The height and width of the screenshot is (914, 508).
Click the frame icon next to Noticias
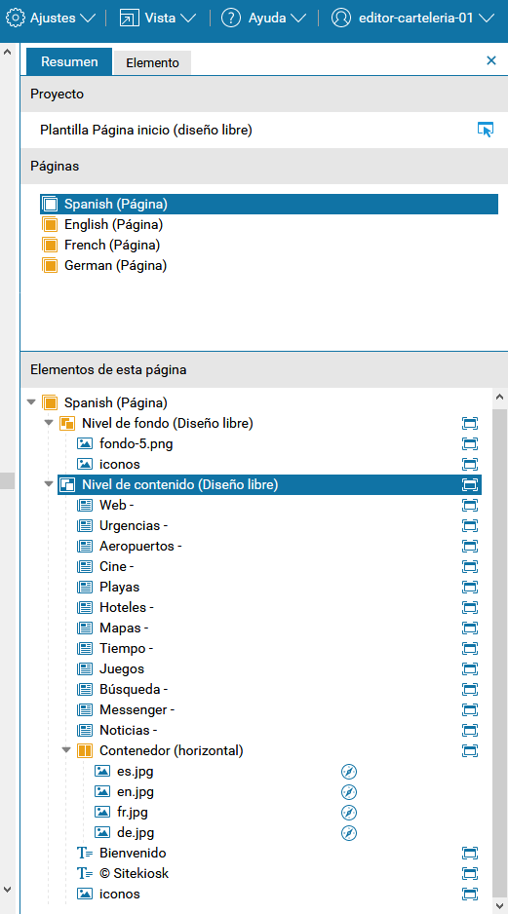pos(470,730)
